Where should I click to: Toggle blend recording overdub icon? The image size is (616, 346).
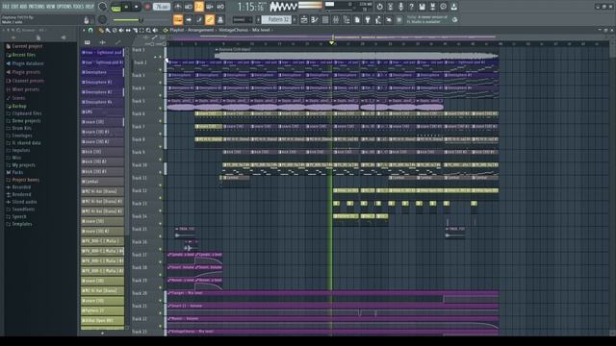[x=210, y=7]
